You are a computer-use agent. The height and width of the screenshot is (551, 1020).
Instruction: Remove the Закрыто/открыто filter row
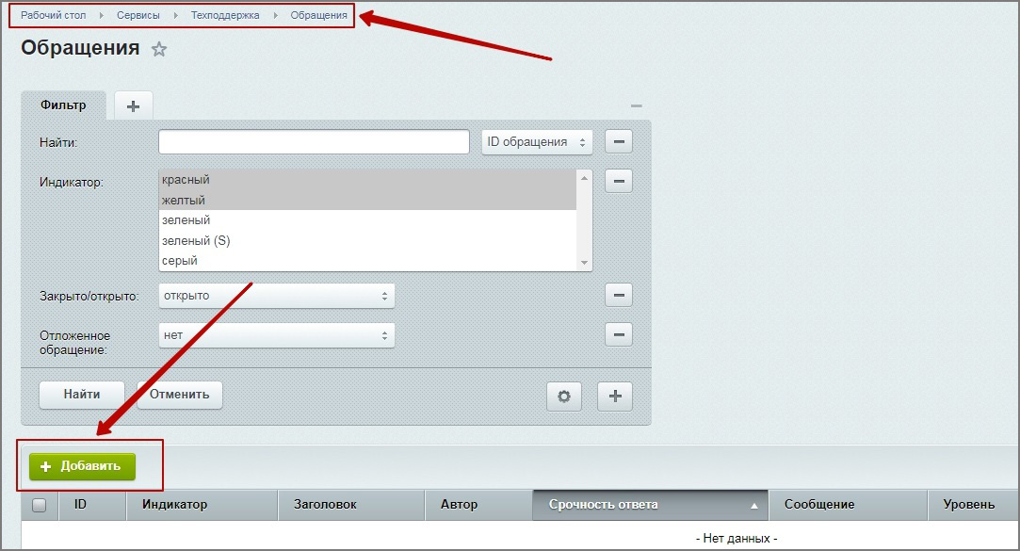point(618,296)
